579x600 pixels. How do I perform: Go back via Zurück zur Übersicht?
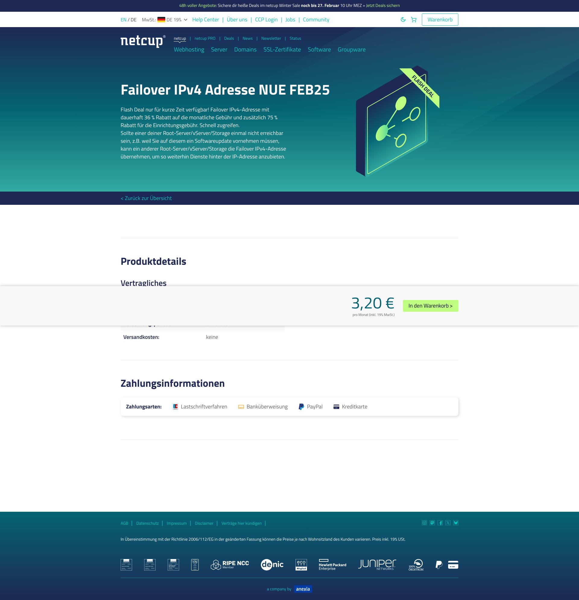point(146,198)
